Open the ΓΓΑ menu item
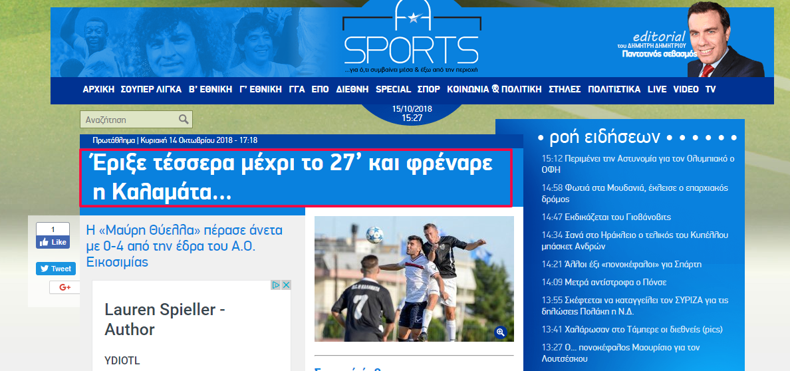Screen dimensions: 790x371 click(297, 89)
